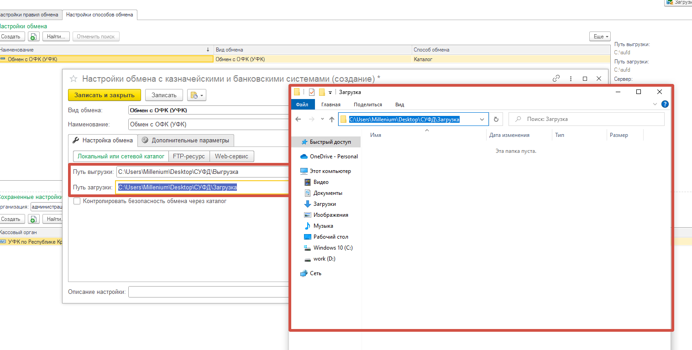Click the Explorer back arrow

pos(298,119)
